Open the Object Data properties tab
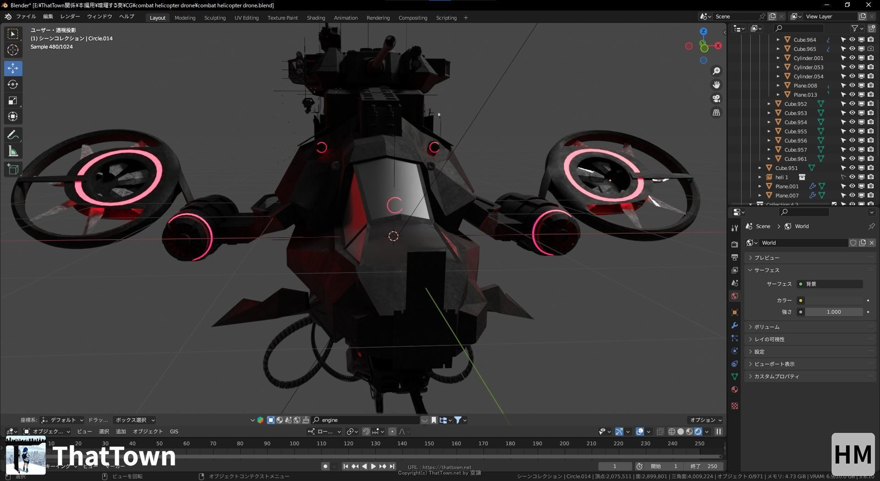Viewport: 880px width, 481px height. pyautogui.click(x=735, y=377)
